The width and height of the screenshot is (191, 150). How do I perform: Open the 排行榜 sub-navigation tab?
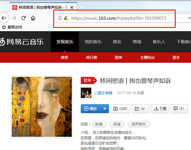coord(91,57)
